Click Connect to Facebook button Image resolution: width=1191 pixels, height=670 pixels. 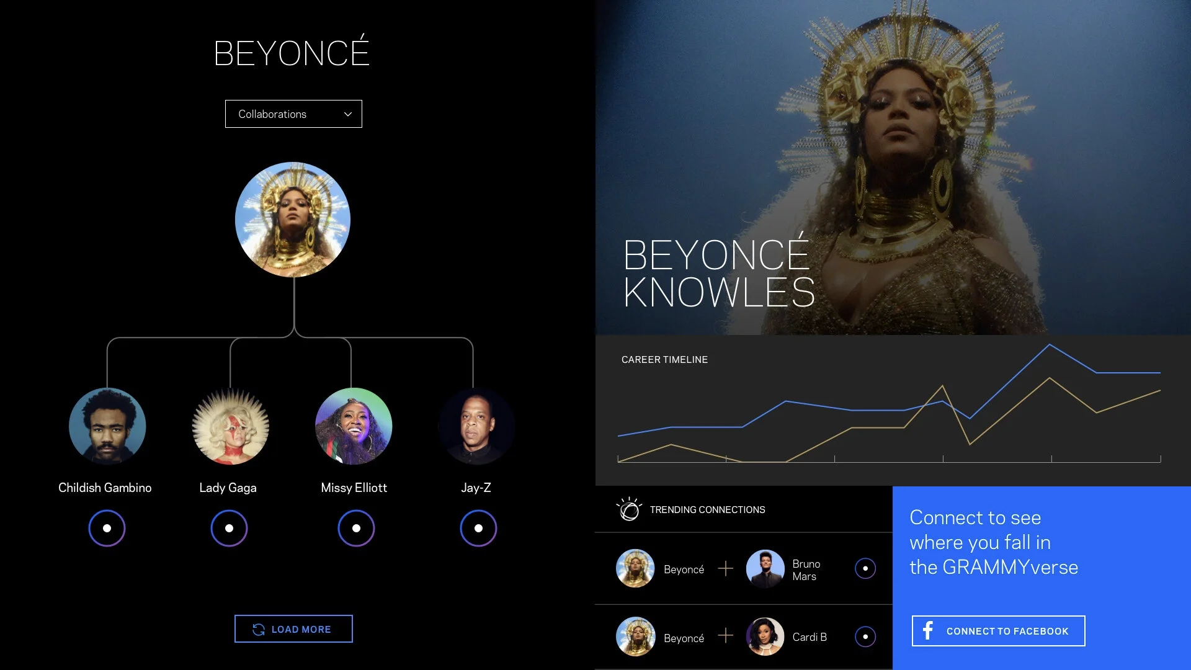click(x=998, y=631)
